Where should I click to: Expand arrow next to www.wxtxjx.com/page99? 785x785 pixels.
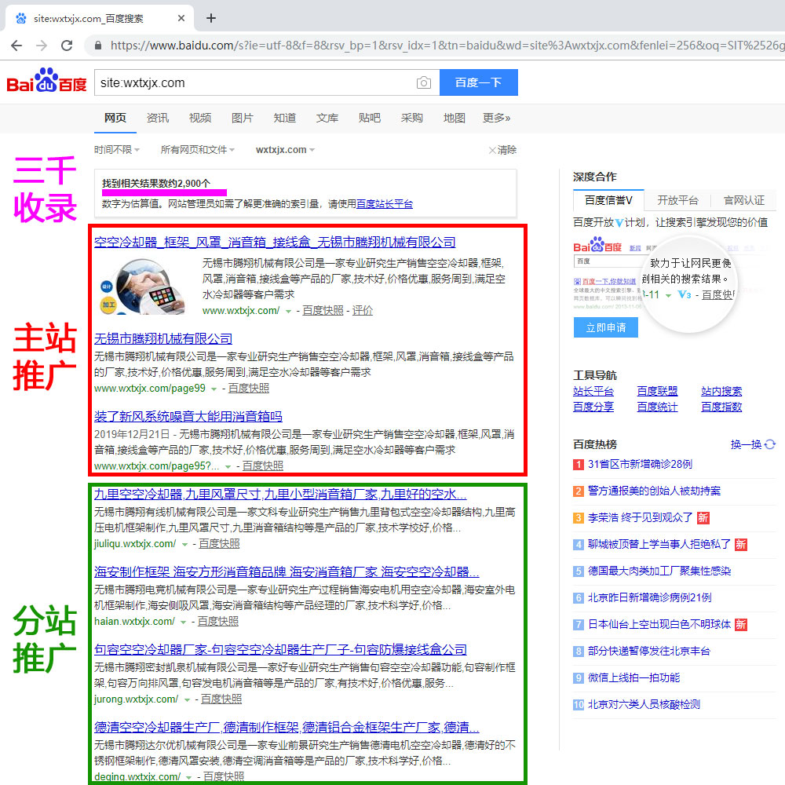click(x=214, y=389)
